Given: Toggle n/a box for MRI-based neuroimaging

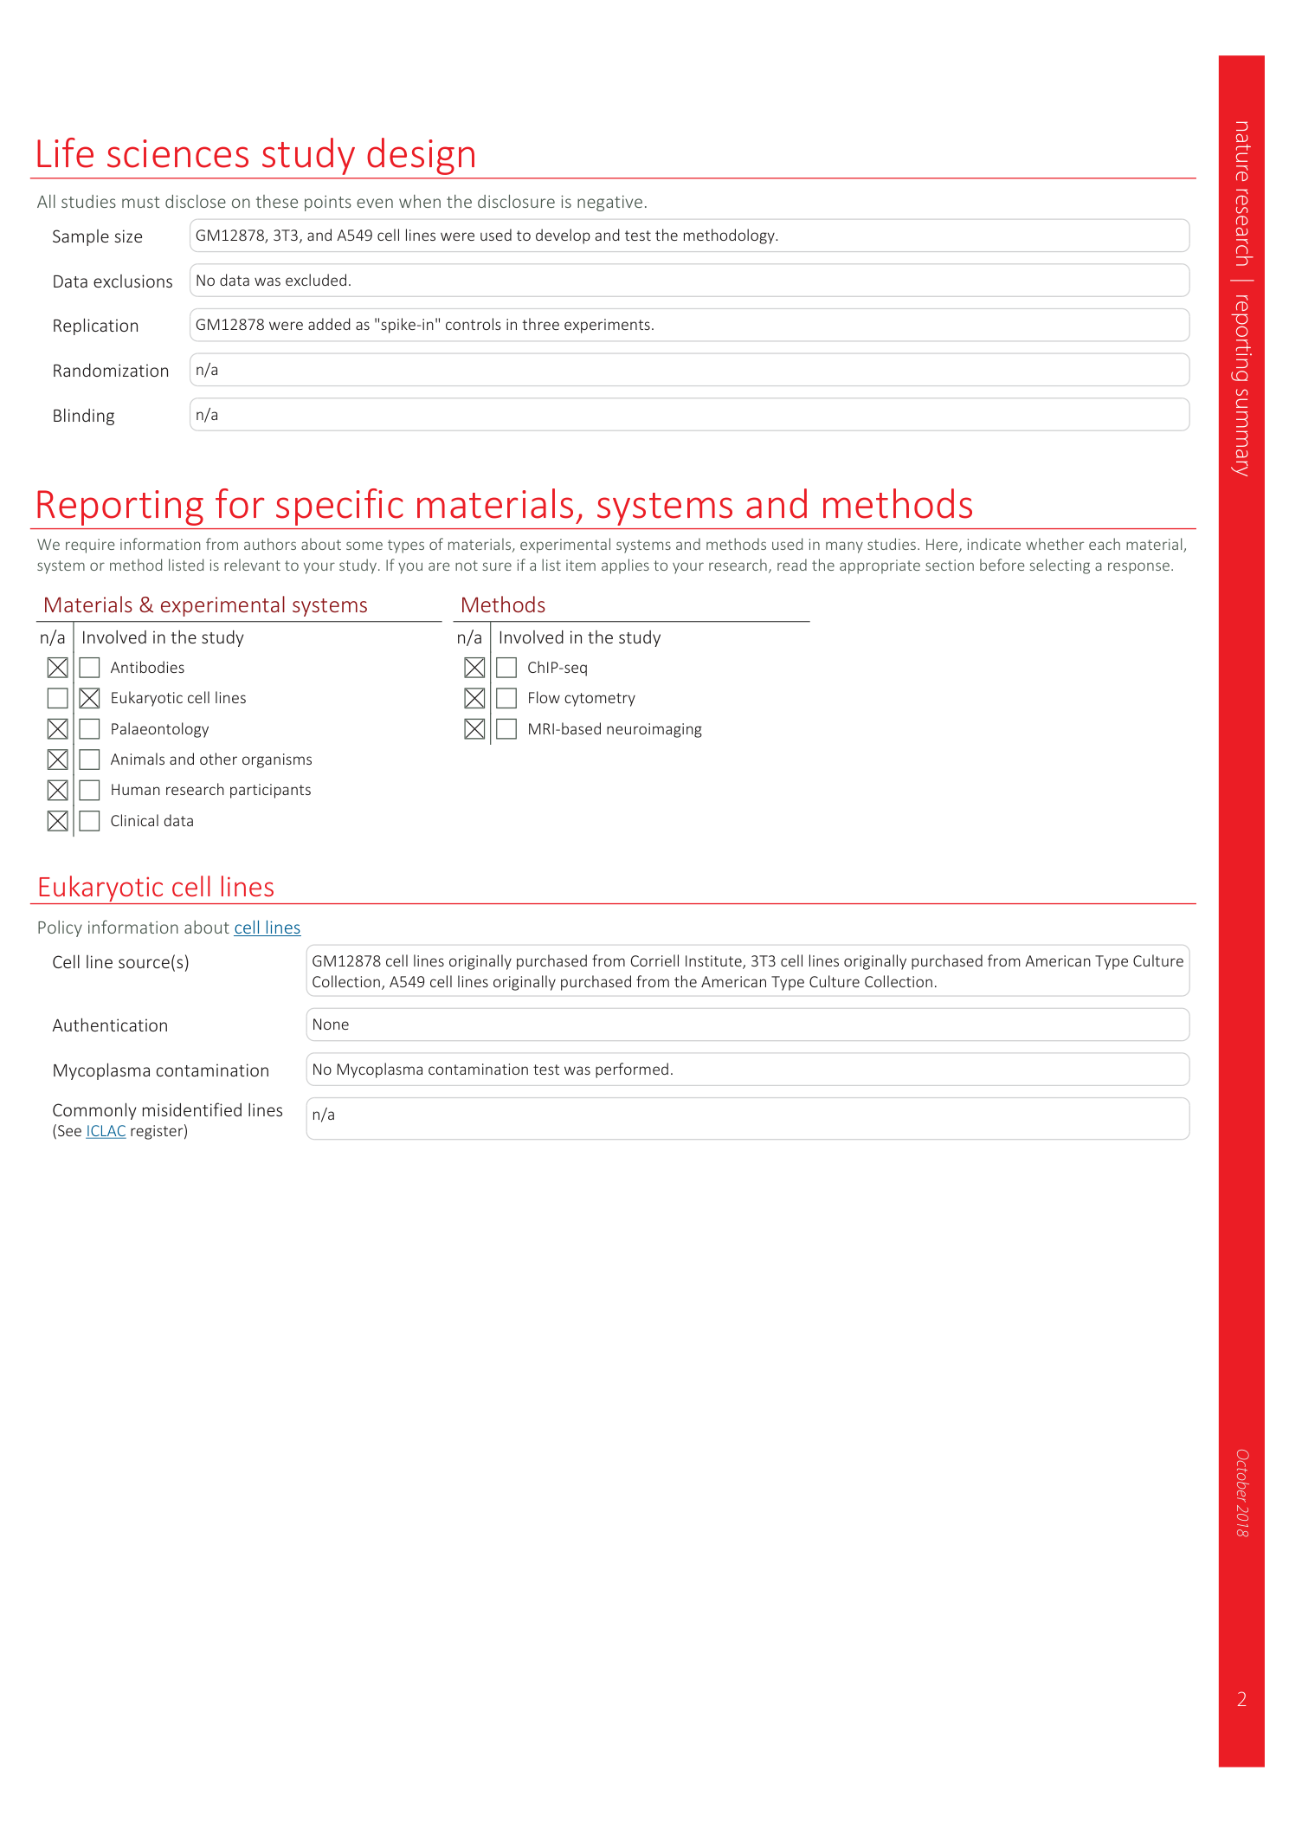Looking at the screenshot, I should click(474, 729).
